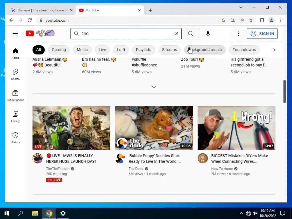Open the 'Bro has no fear' short

click(x=99, y=62)
